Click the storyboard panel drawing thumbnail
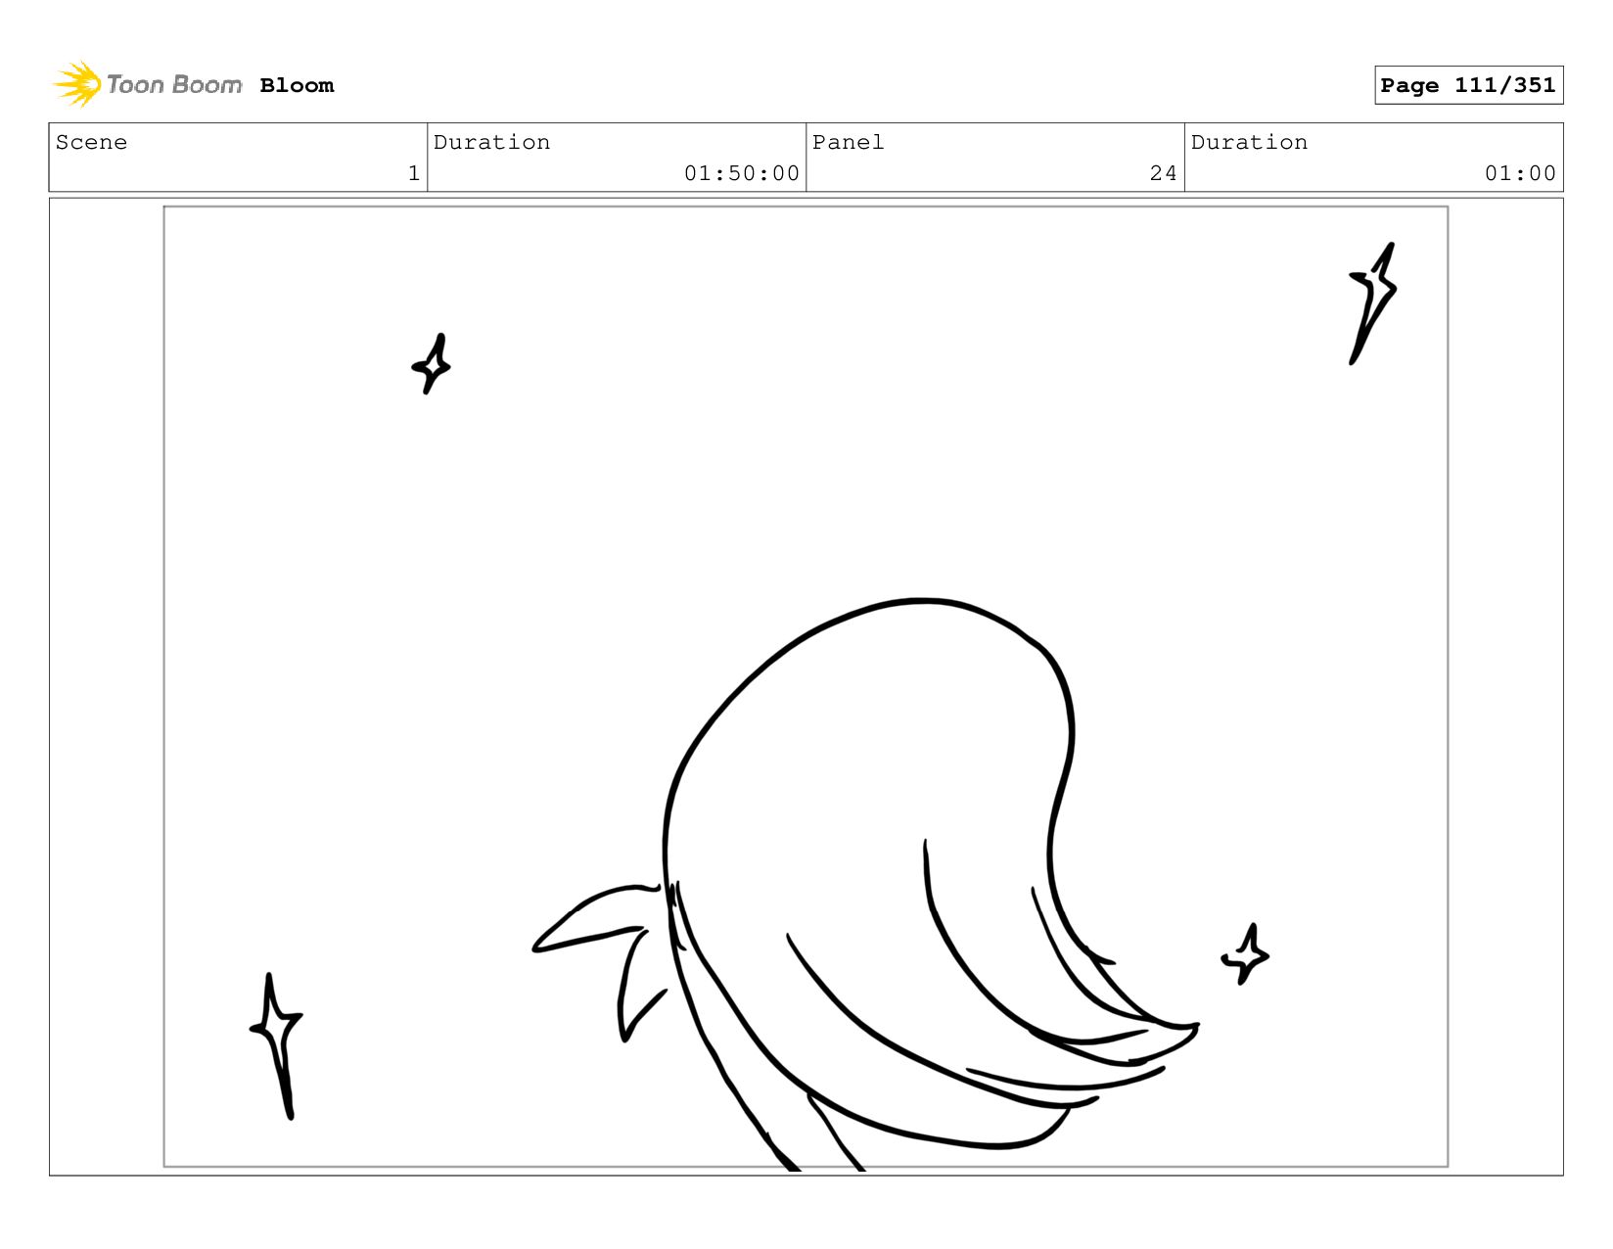 [806, 686]
